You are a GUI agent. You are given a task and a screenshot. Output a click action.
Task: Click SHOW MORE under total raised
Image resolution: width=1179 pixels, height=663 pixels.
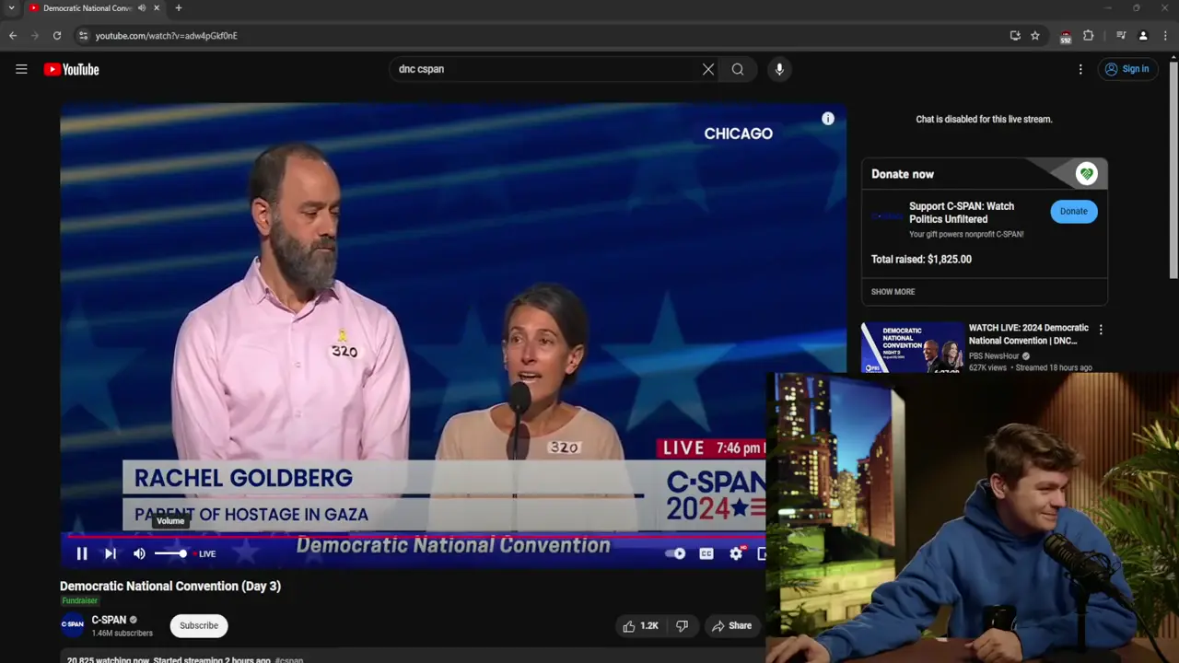coord(893,292)
